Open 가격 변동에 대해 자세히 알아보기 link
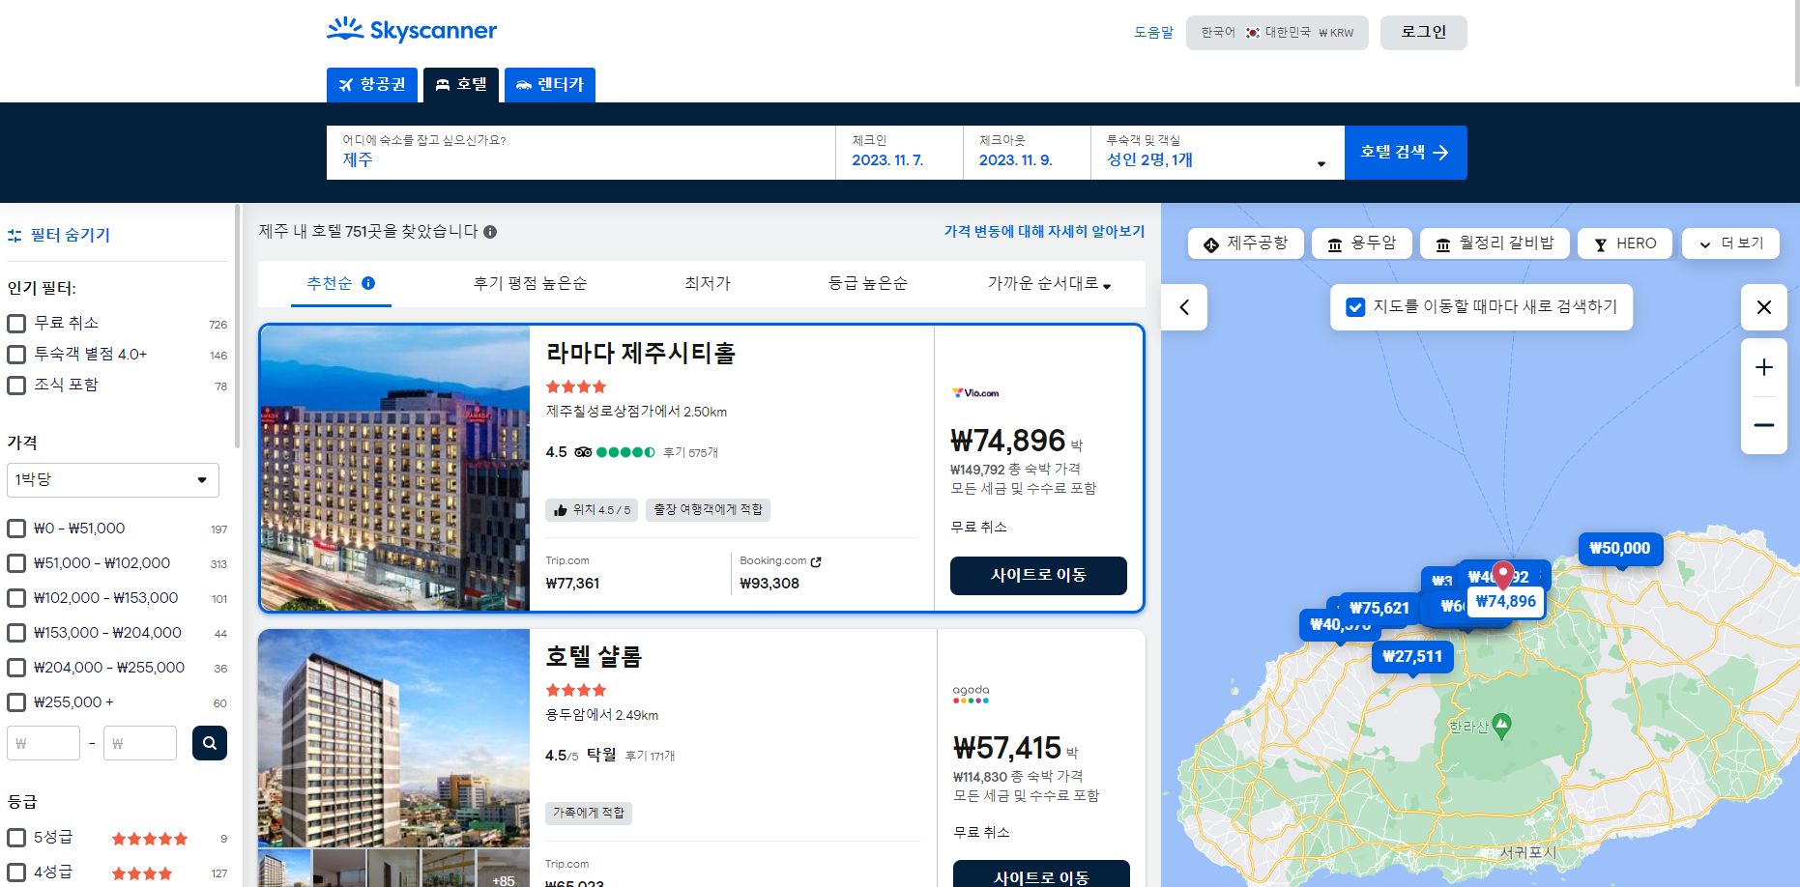Screen dimensions: 1800x887 pos(1044,231)
